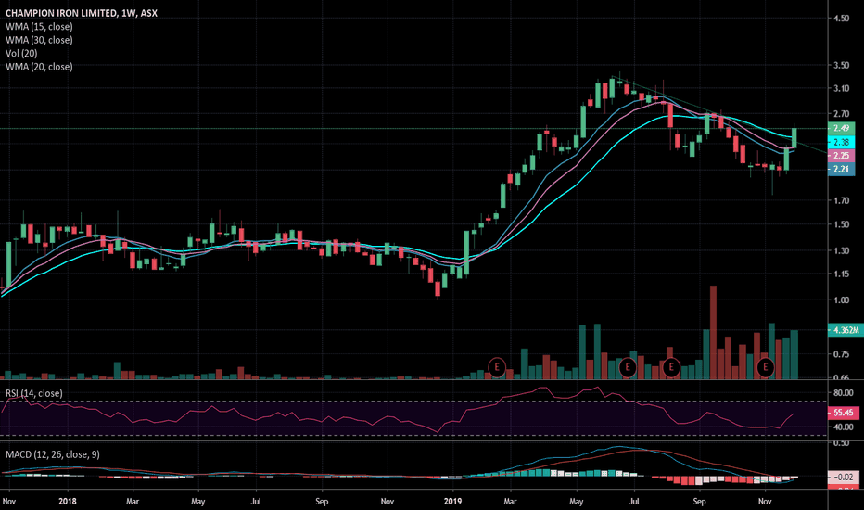
Task: Click the 3.10 price axis label
Action: tap(842, 88)
